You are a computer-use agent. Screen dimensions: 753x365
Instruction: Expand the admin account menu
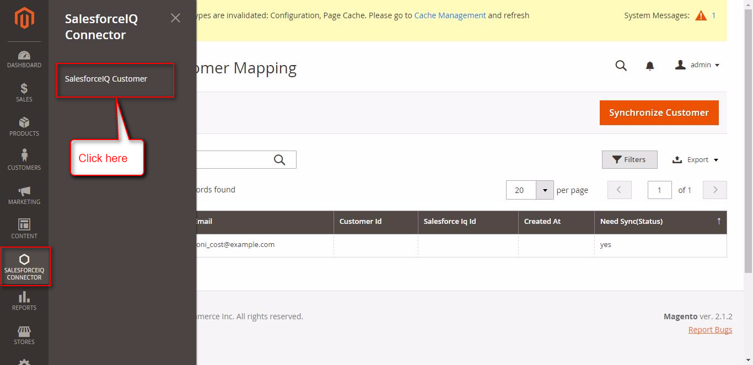pyautogui.click(x=697, y=65)
